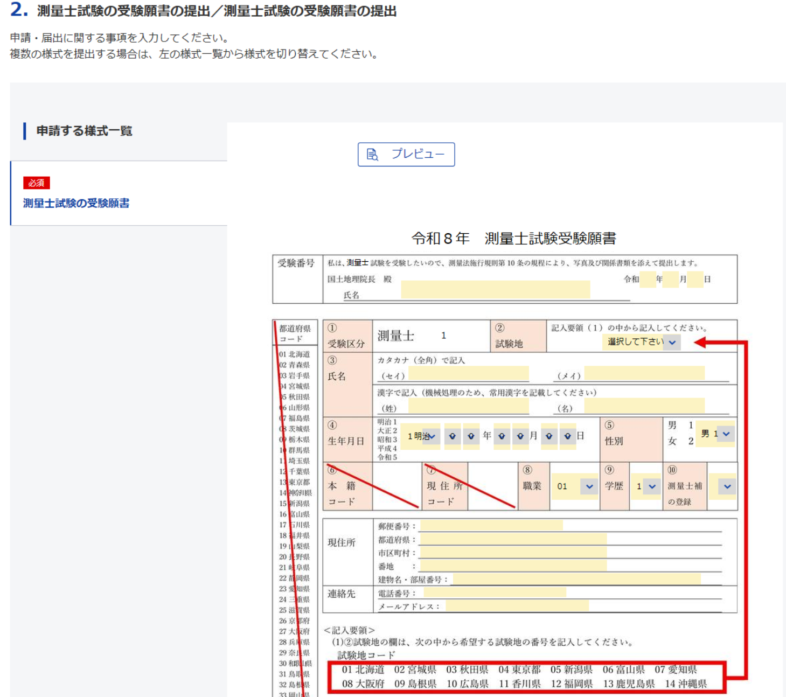Expand the 職業 occupation code dropdown
The height and width of the screenshot is (697, 786).
click(574, 486)
